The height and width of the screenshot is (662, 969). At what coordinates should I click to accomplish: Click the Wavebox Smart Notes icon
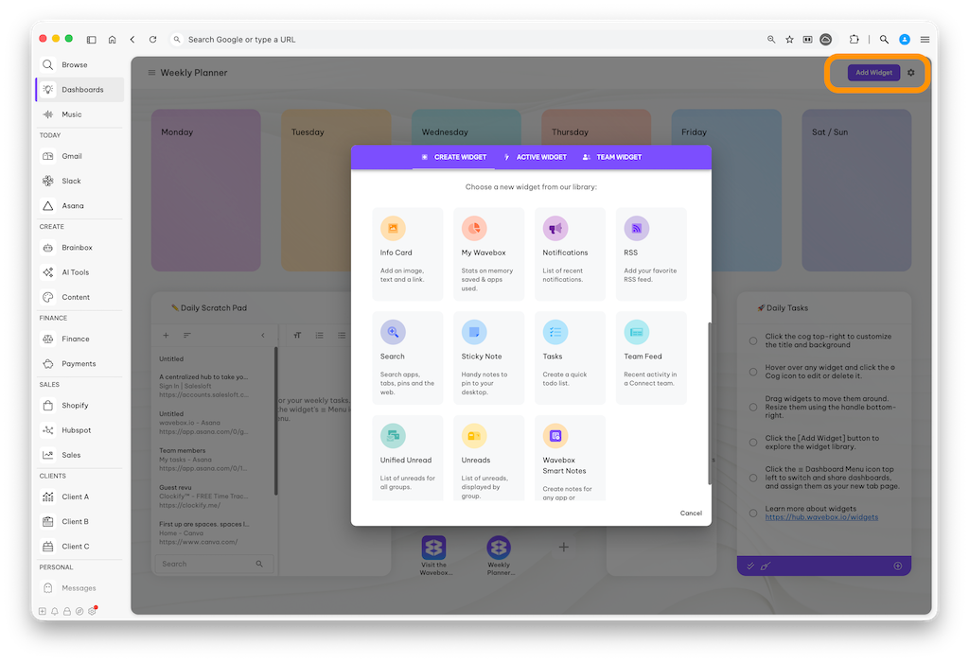(x=555, y=436)
